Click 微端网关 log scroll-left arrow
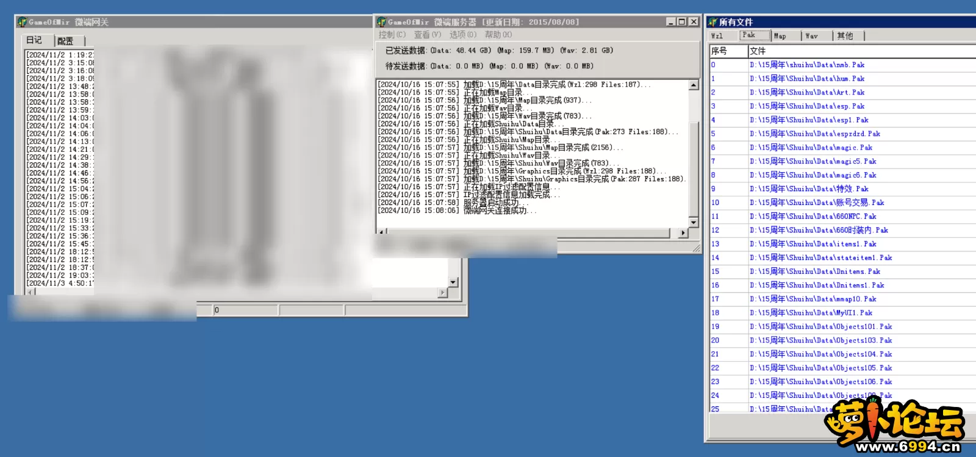This screenshot has height=457, width=976. tap(30, 292)
